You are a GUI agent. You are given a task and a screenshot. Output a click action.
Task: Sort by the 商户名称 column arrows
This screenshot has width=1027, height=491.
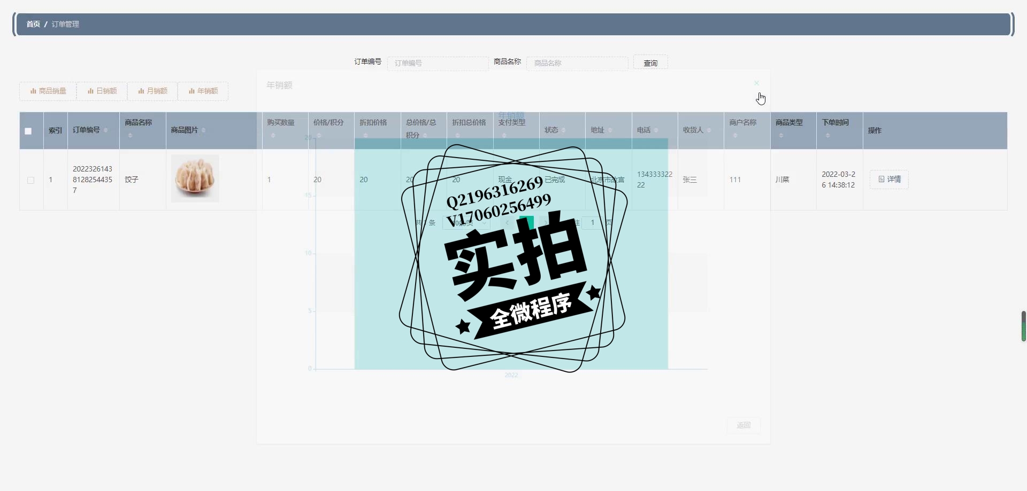(735, 136)
